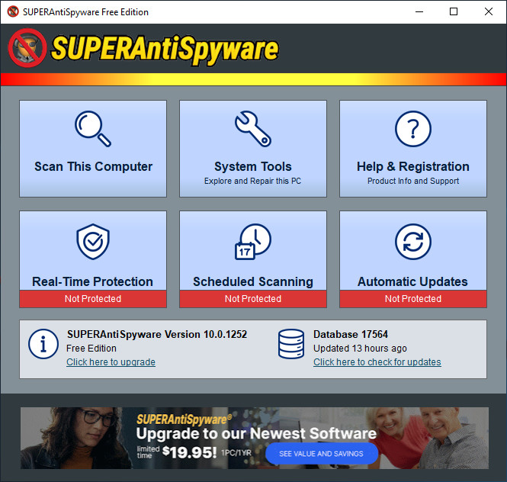This screenshot has width=507, height=482.
Task: Click the Updated 13 hours ago text
Action: coord(360,348)
